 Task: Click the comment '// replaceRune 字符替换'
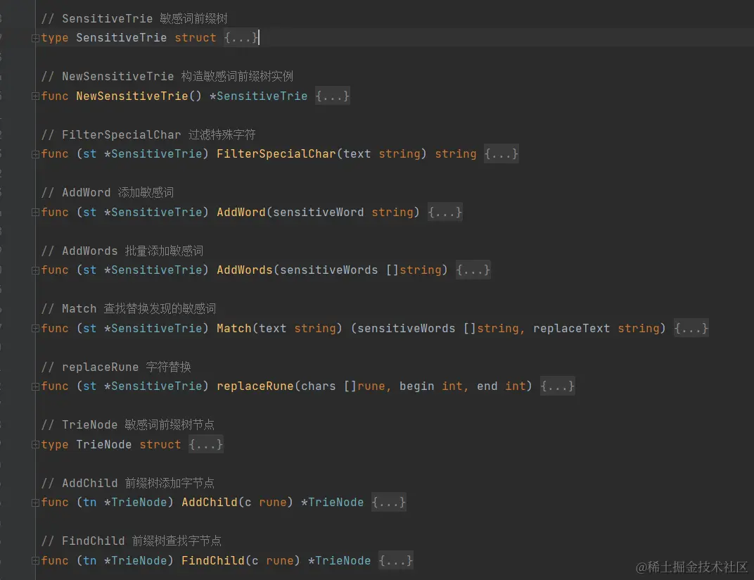tap(116, 367)
